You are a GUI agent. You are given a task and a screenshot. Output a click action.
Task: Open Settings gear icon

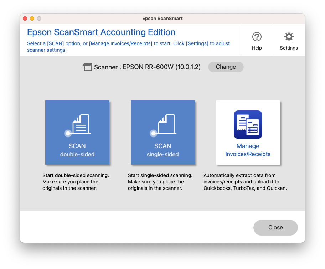click(x=289, y=37)
